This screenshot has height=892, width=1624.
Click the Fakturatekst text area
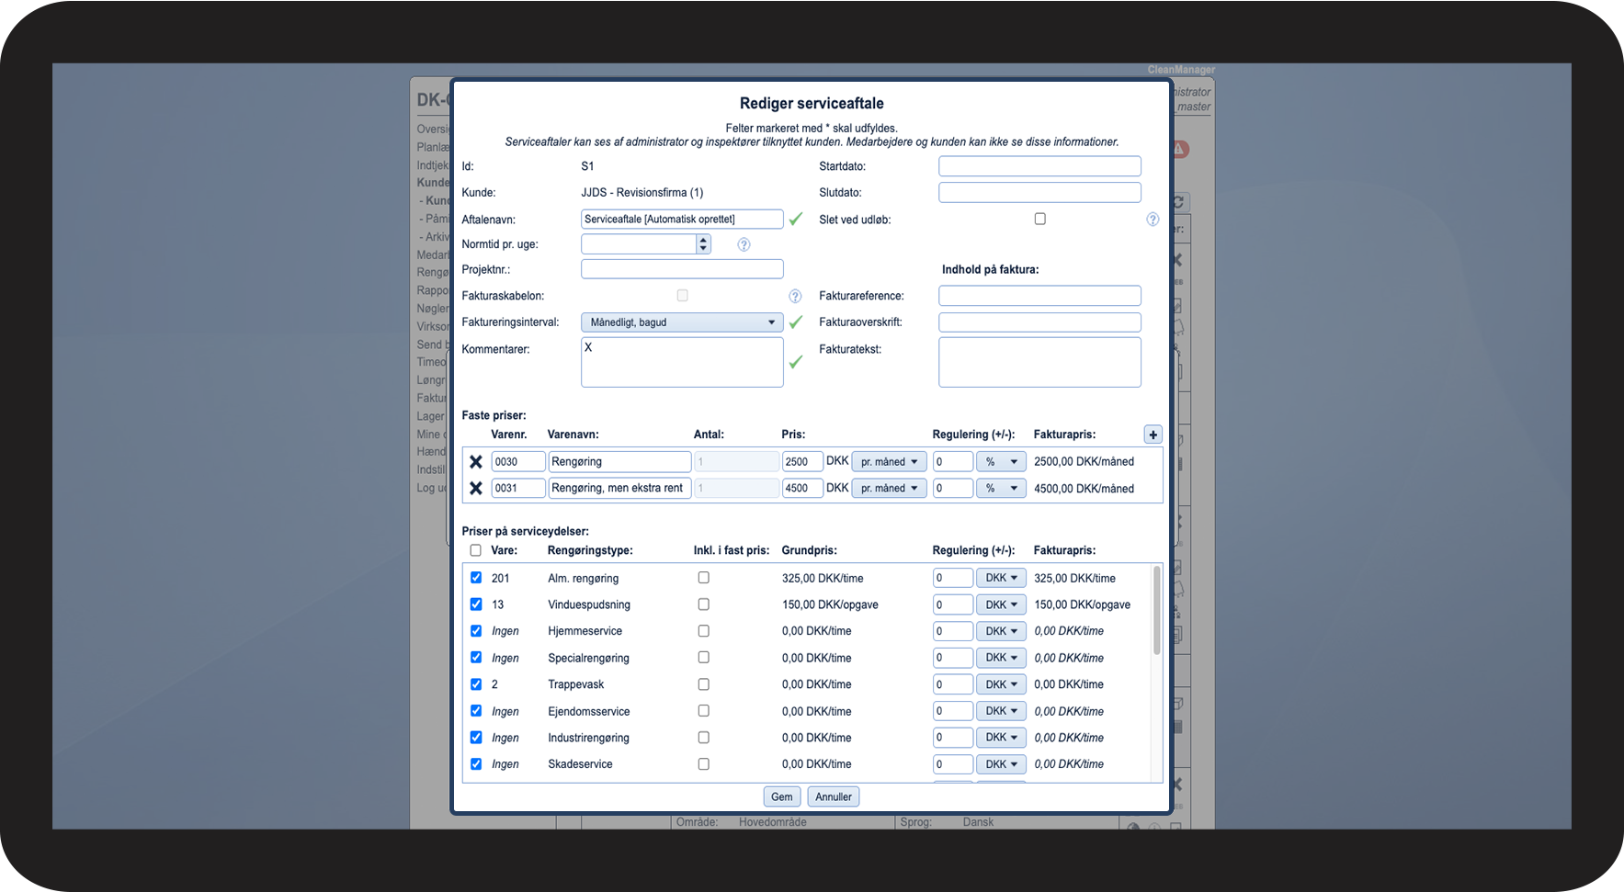tap(1039, 362)
